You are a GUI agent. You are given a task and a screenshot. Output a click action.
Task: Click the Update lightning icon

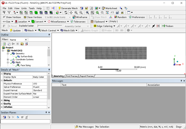(x=11, y=30)
